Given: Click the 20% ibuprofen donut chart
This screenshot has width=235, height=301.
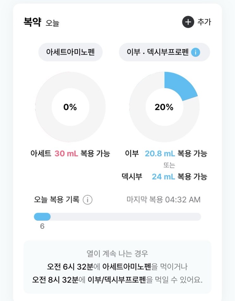Looking at the screenshot, I should click(x=164, y=107).
